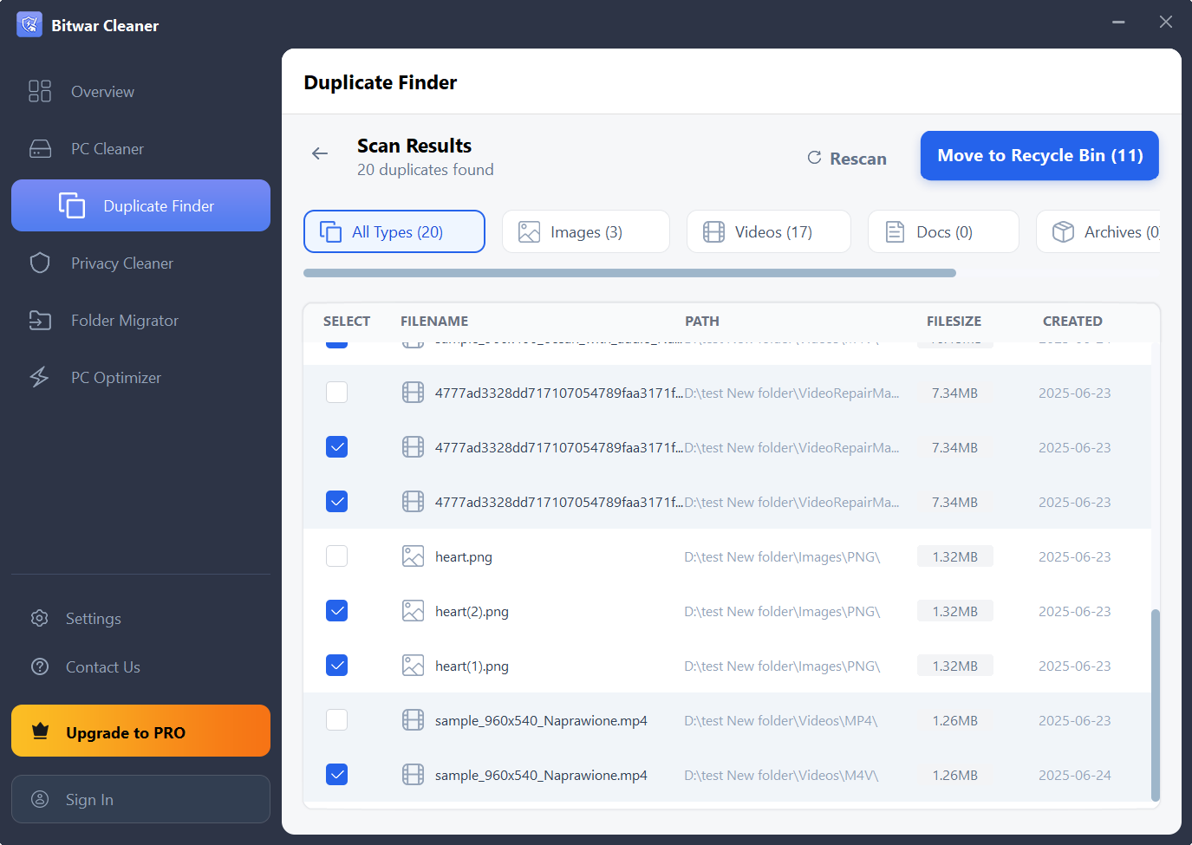The image size is (1192, 845).
Task: Click Move to Recycle Bin (11)
Action: coord(1039,155)
